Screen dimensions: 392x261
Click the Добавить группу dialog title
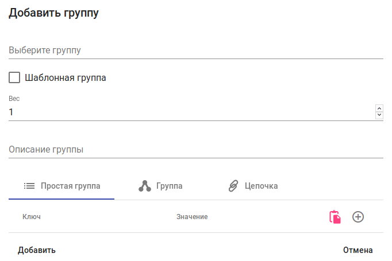pyautogui.click(x=54, y=14)
